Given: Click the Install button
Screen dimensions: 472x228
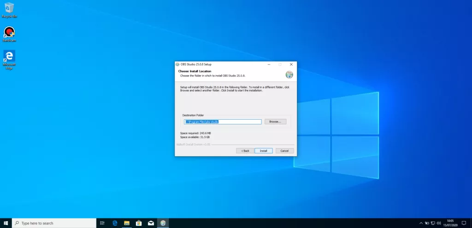Looking at the screenshot, I should click(x=263, y=151).
